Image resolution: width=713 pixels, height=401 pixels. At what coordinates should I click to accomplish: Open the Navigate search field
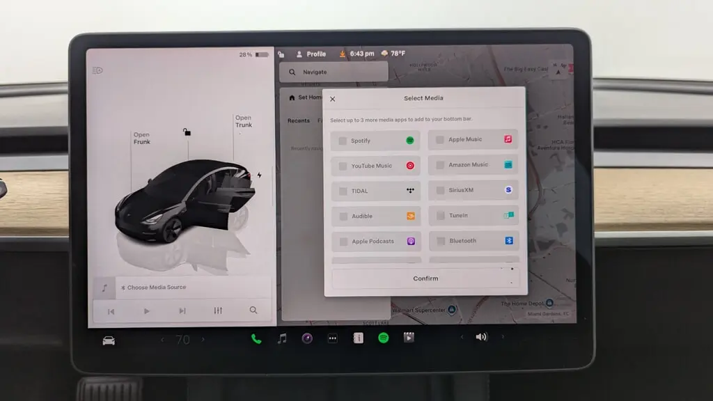click(334, 72)
